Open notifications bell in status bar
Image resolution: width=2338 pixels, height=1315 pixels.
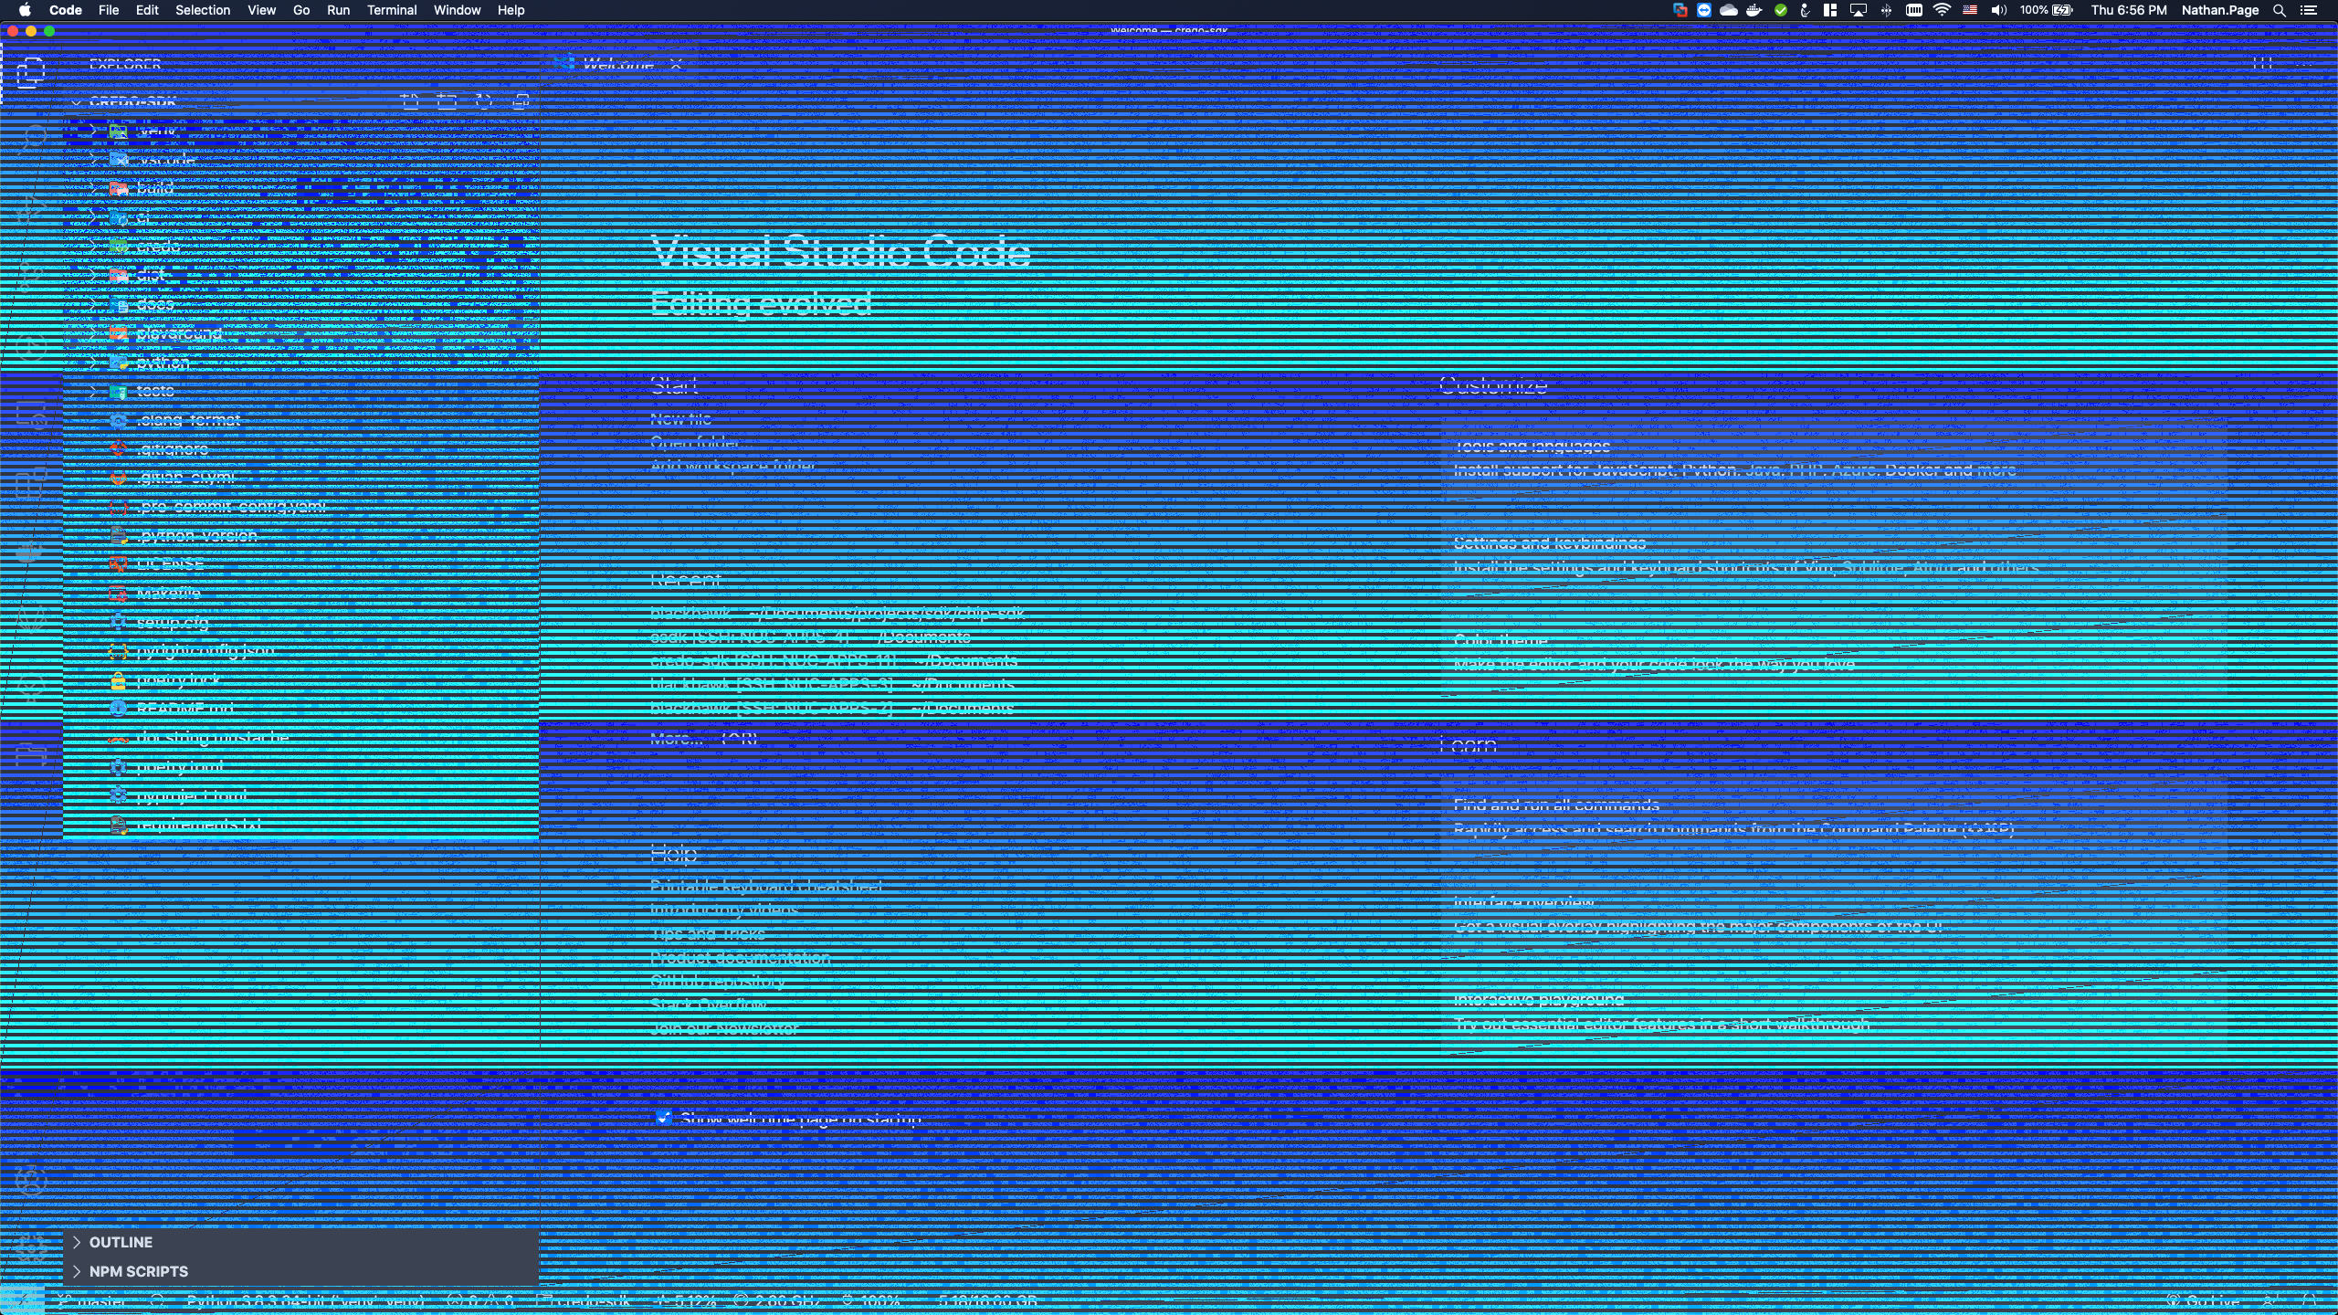click(x=2310, y=1300)
